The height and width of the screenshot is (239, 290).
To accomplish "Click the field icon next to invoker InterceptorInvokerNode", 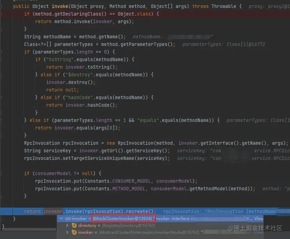I will click(74, 232).
